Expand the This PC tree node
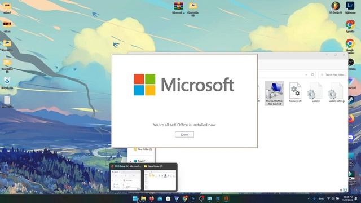The height and width of the screenshot is (203, 361). click(130, 161)
